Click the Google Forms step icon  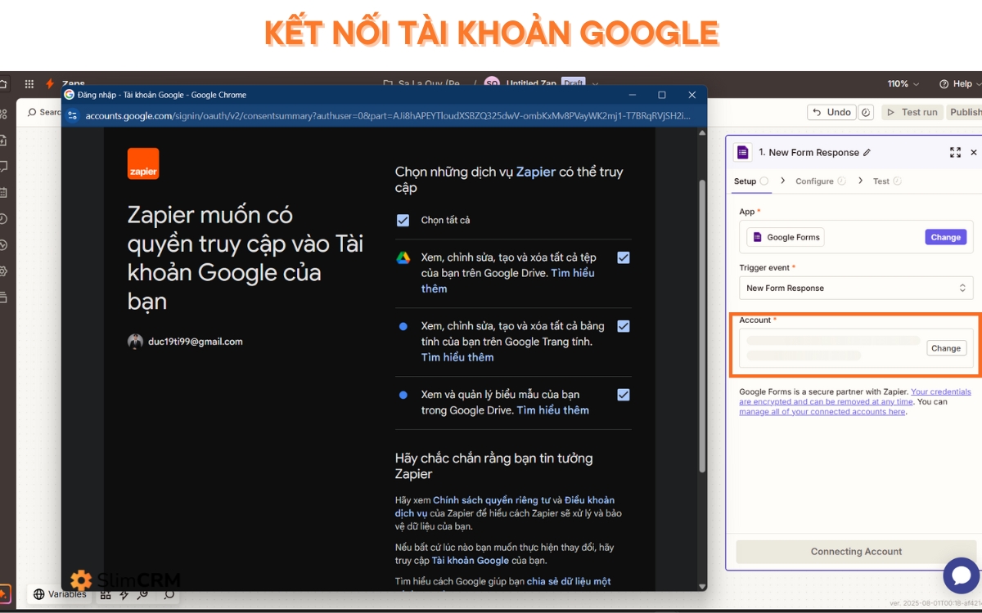742,152
